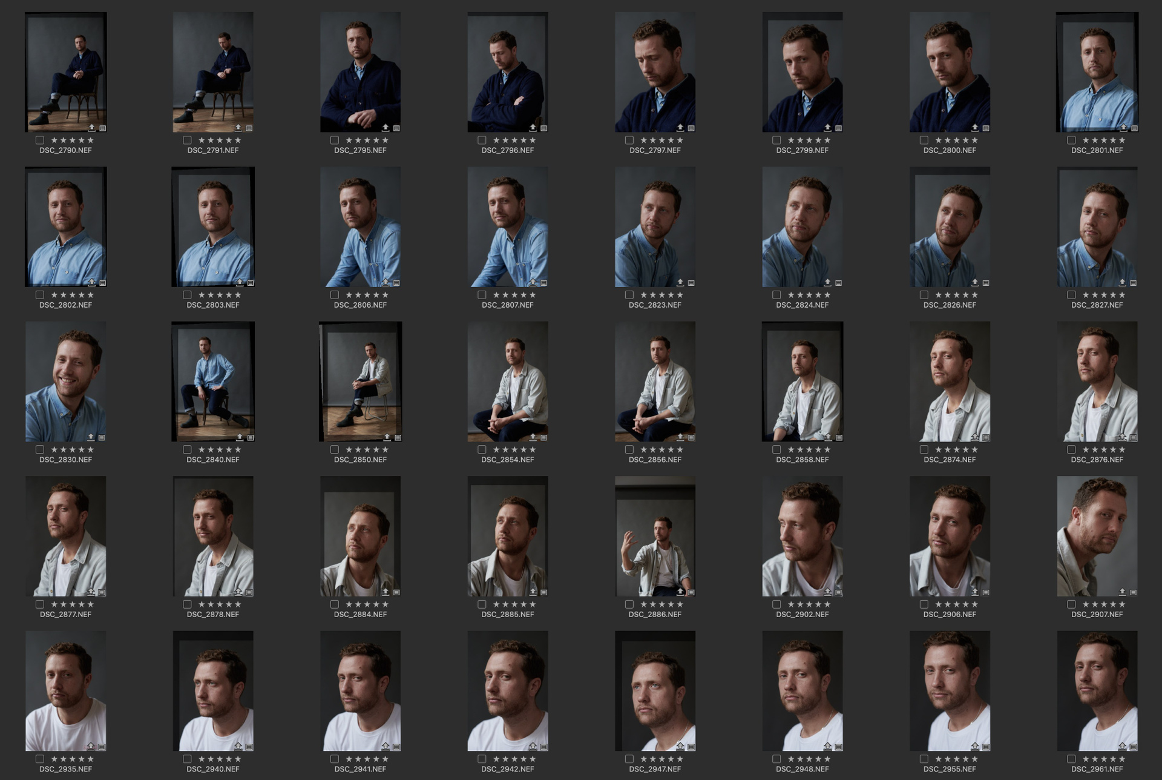Click the export arrow icon on DSC_2797.NEF

click(x=680, y=128)
